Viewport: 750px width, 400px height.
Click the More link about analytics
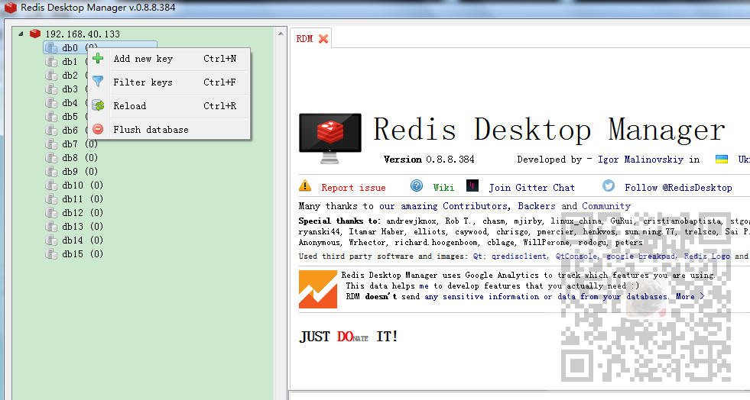click(690, 296)
